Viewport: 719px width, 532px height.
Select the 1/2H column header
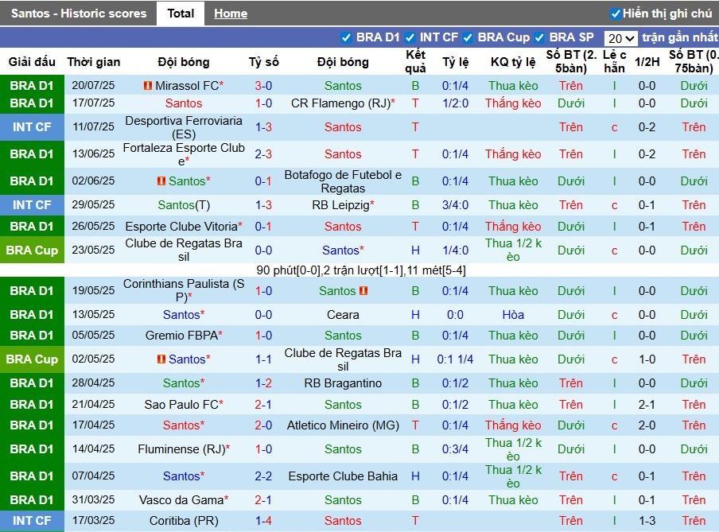(x=647, y=62)
